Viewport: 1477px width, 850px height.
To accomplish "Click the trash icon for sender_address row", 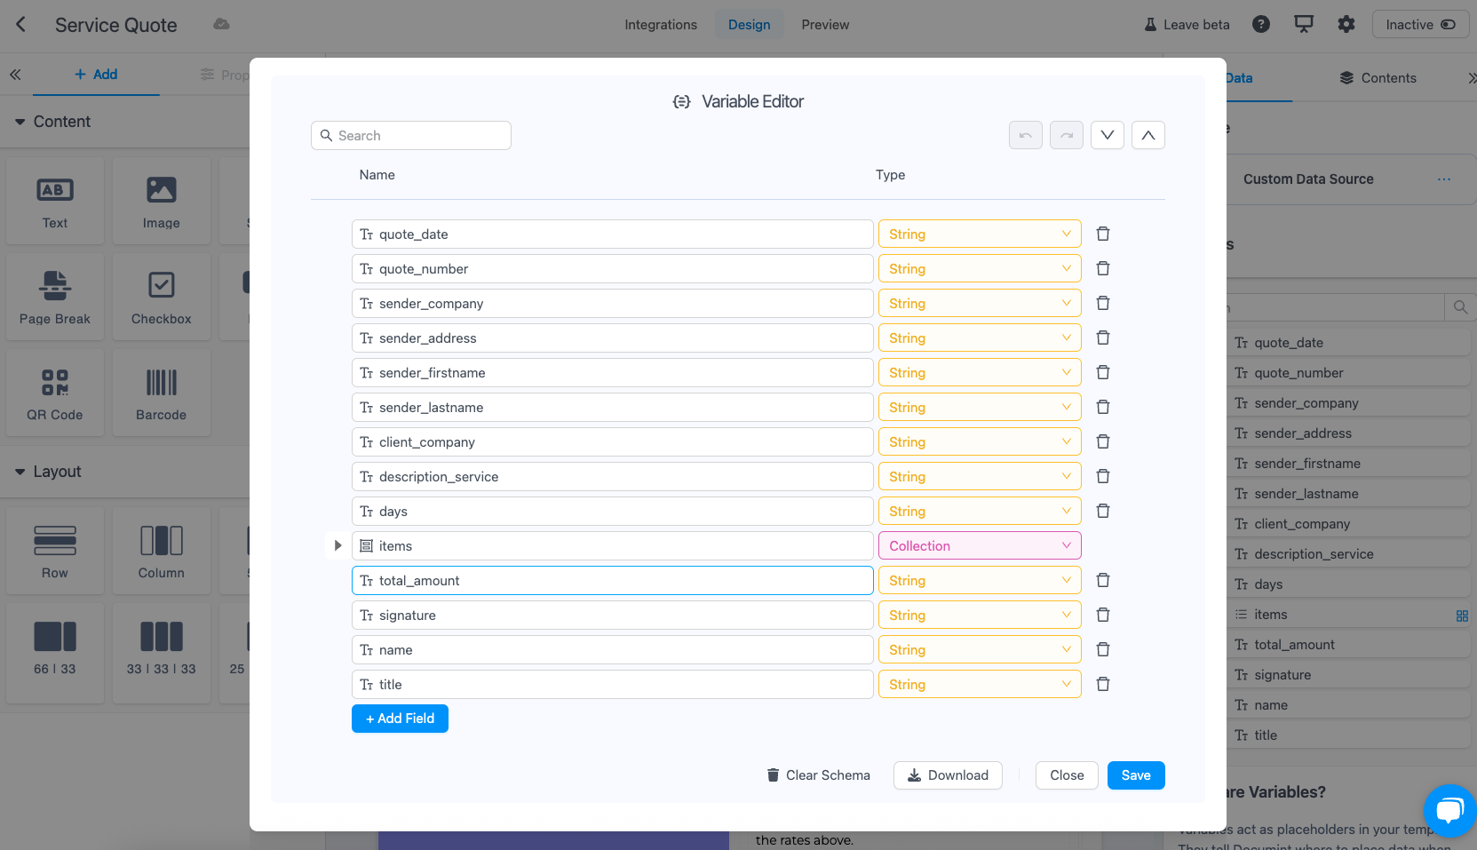I will click(x=1103, y=338).
